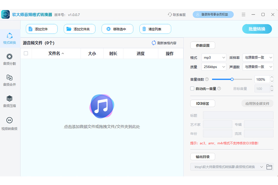
Task: Increase 目标音量 with up arrow
Action: pyautogui.click(x=272, y=86)
